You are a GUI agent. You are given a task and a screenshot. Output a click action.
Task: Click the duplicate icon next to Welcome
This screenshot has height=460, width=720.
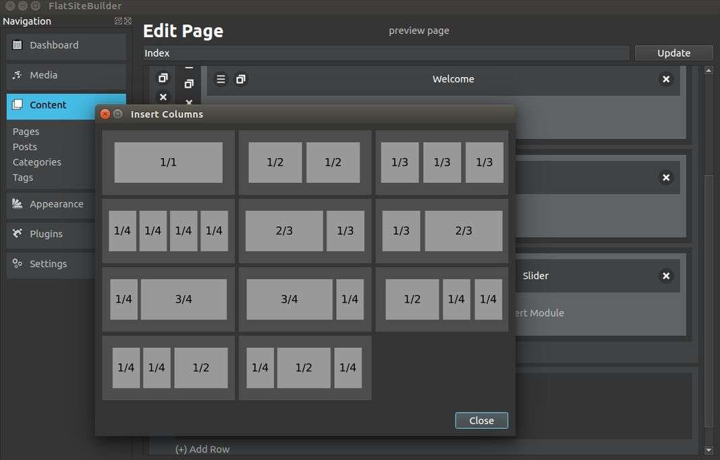click(240, 80)
